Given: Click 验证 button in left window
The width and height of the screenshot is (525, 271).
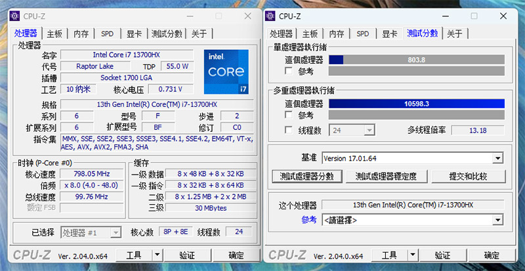Looking at the screenshot, I should (x=187, y=255).
